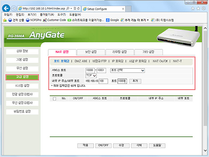Open the 견적 산출 bookmark

coord(16,20)
